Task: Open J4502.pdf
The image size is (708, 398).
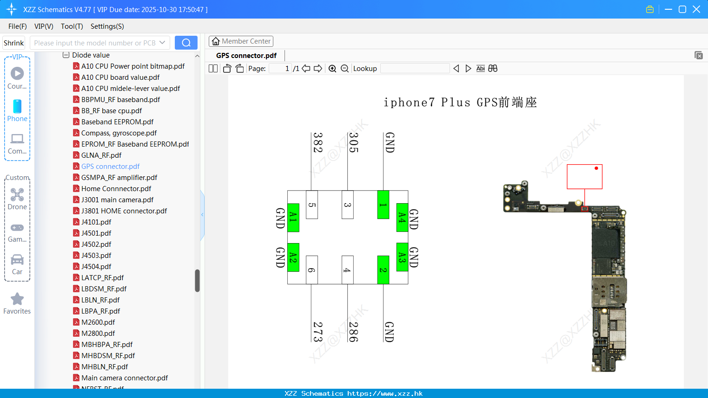Action: (96, 244)
